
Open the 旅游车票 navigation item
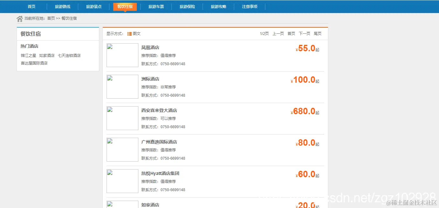point(156,7)
